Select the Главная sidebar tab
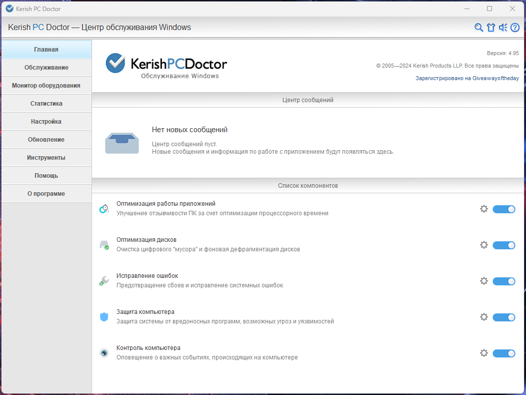The height and width of the screenshot is (395, 526). (x=46, y=50)
